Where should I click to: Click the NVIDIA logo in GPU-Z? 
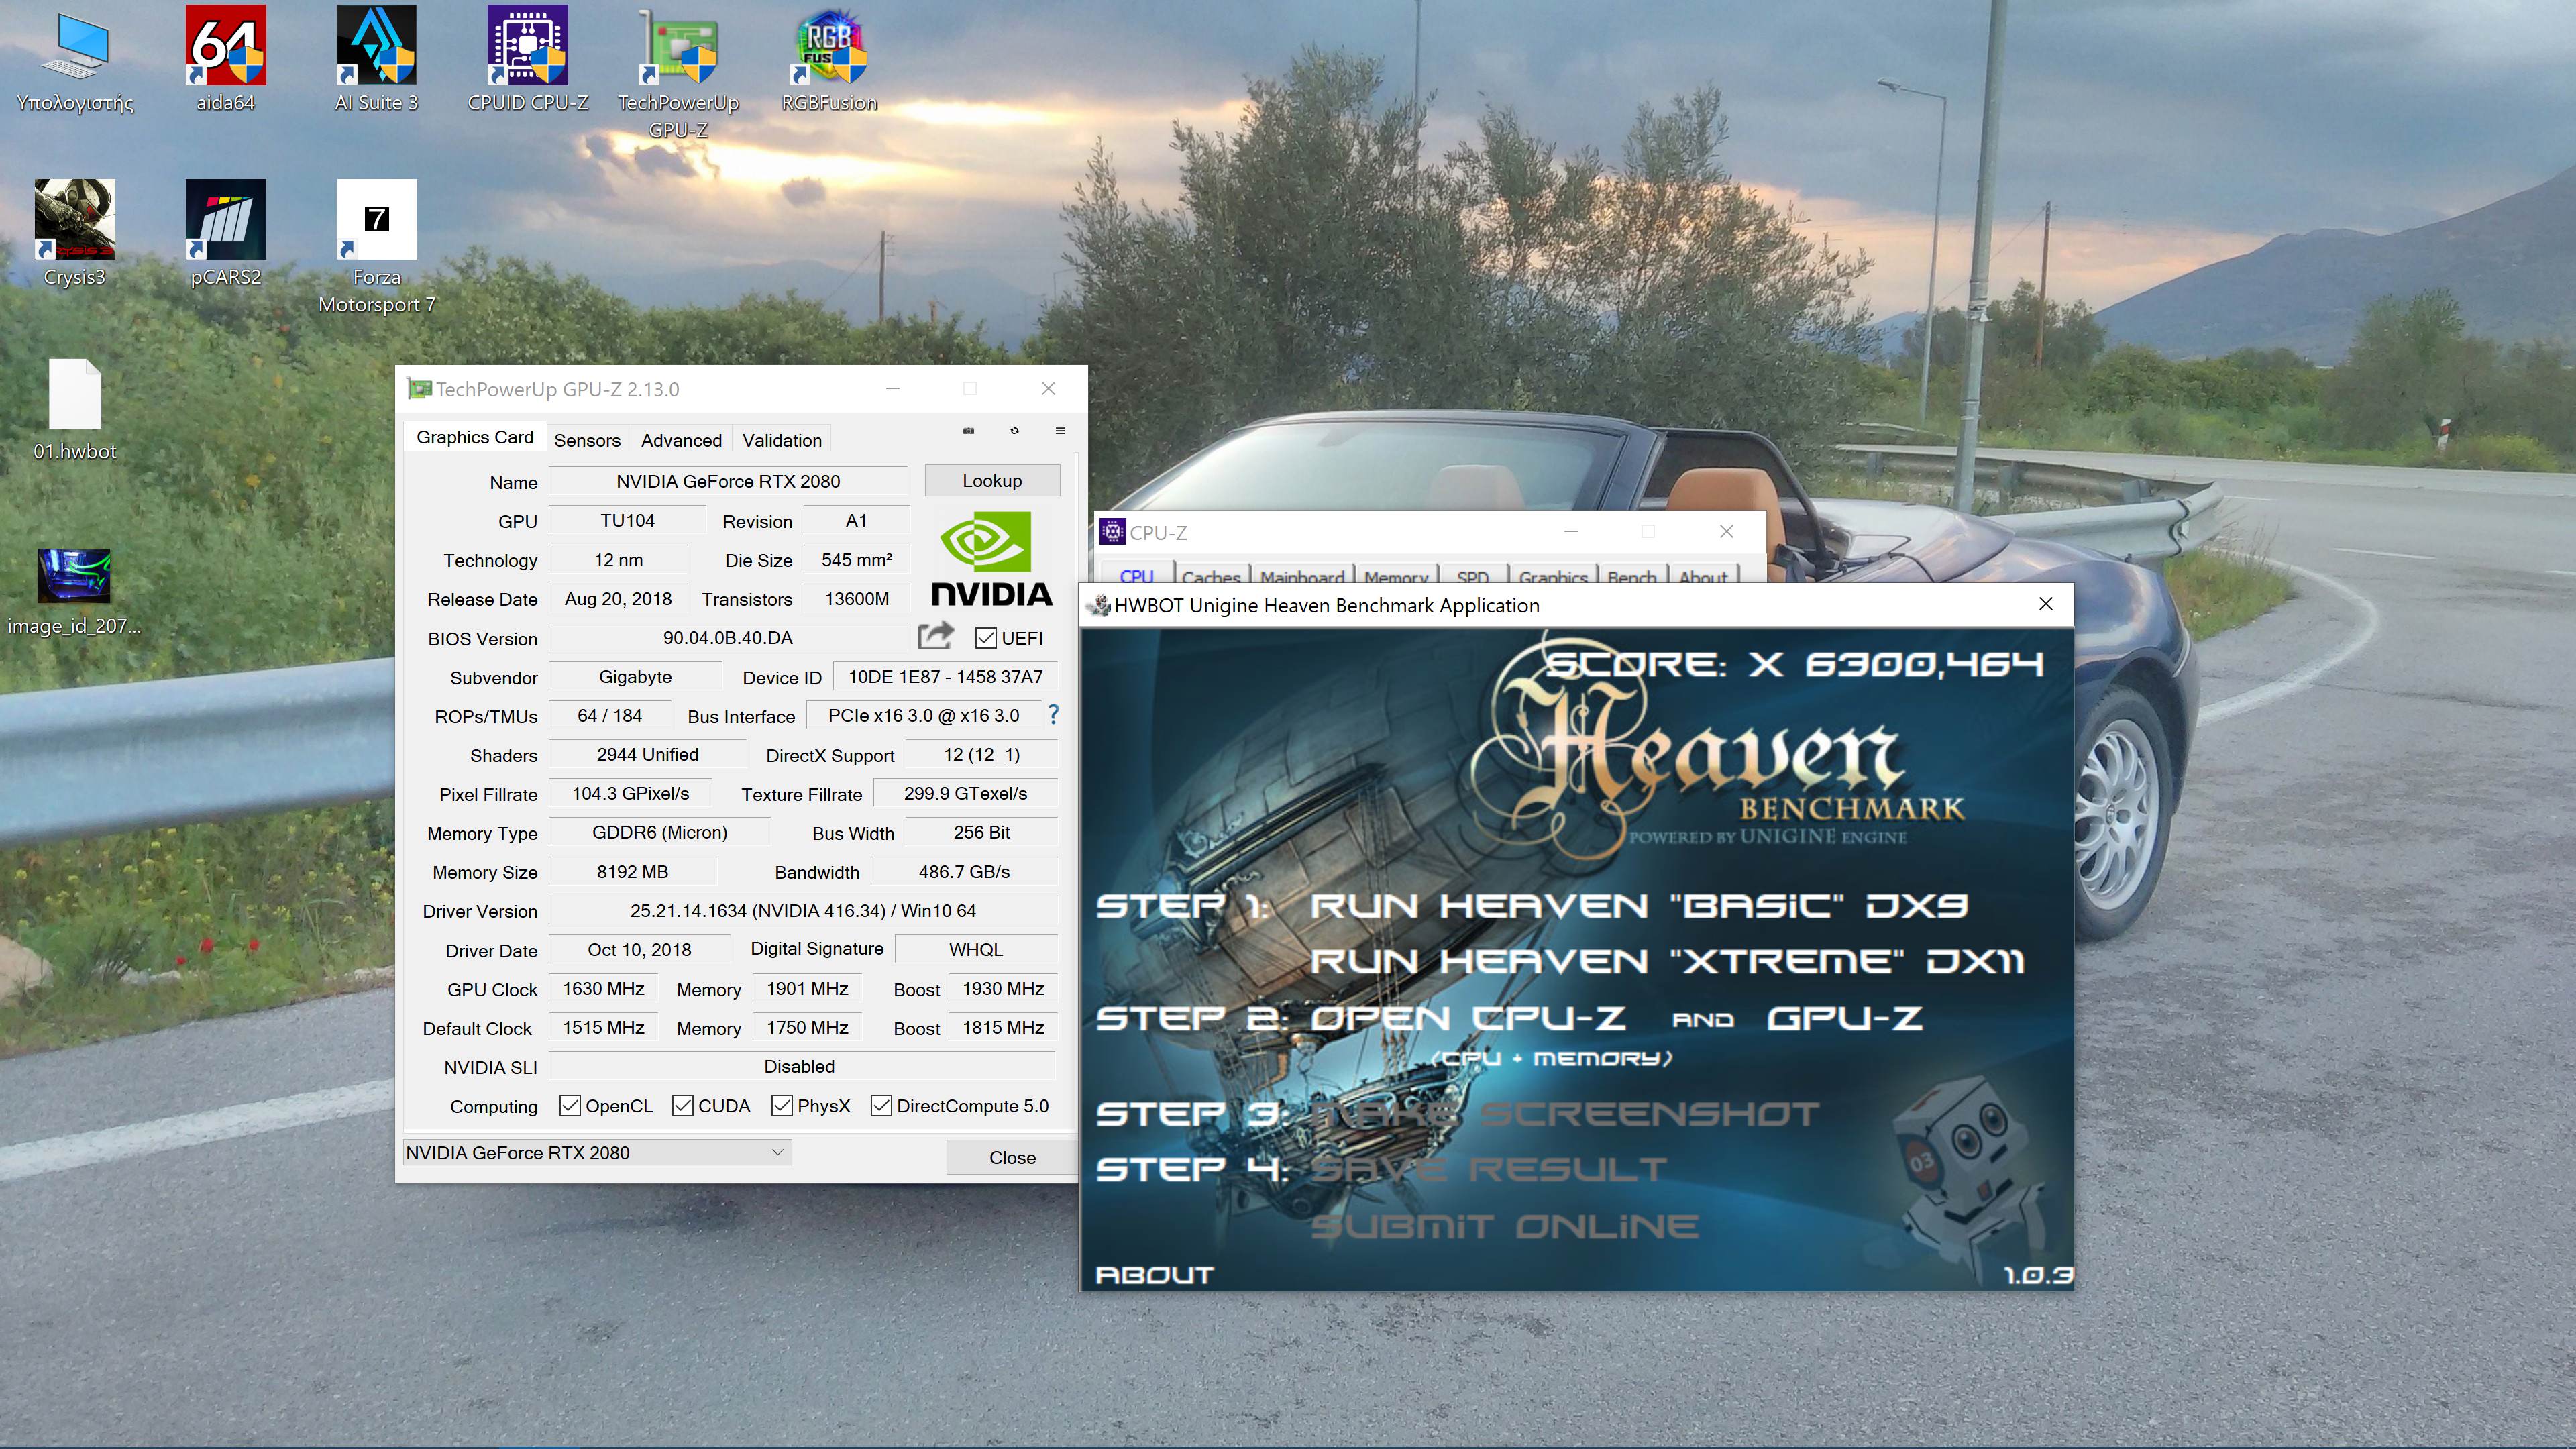992,559
